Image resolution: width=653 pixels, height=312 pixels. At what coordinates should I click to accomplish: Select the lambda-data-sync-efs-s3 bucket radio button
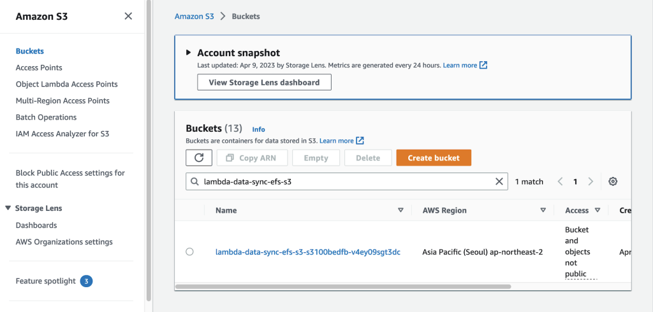click(189, 252)
